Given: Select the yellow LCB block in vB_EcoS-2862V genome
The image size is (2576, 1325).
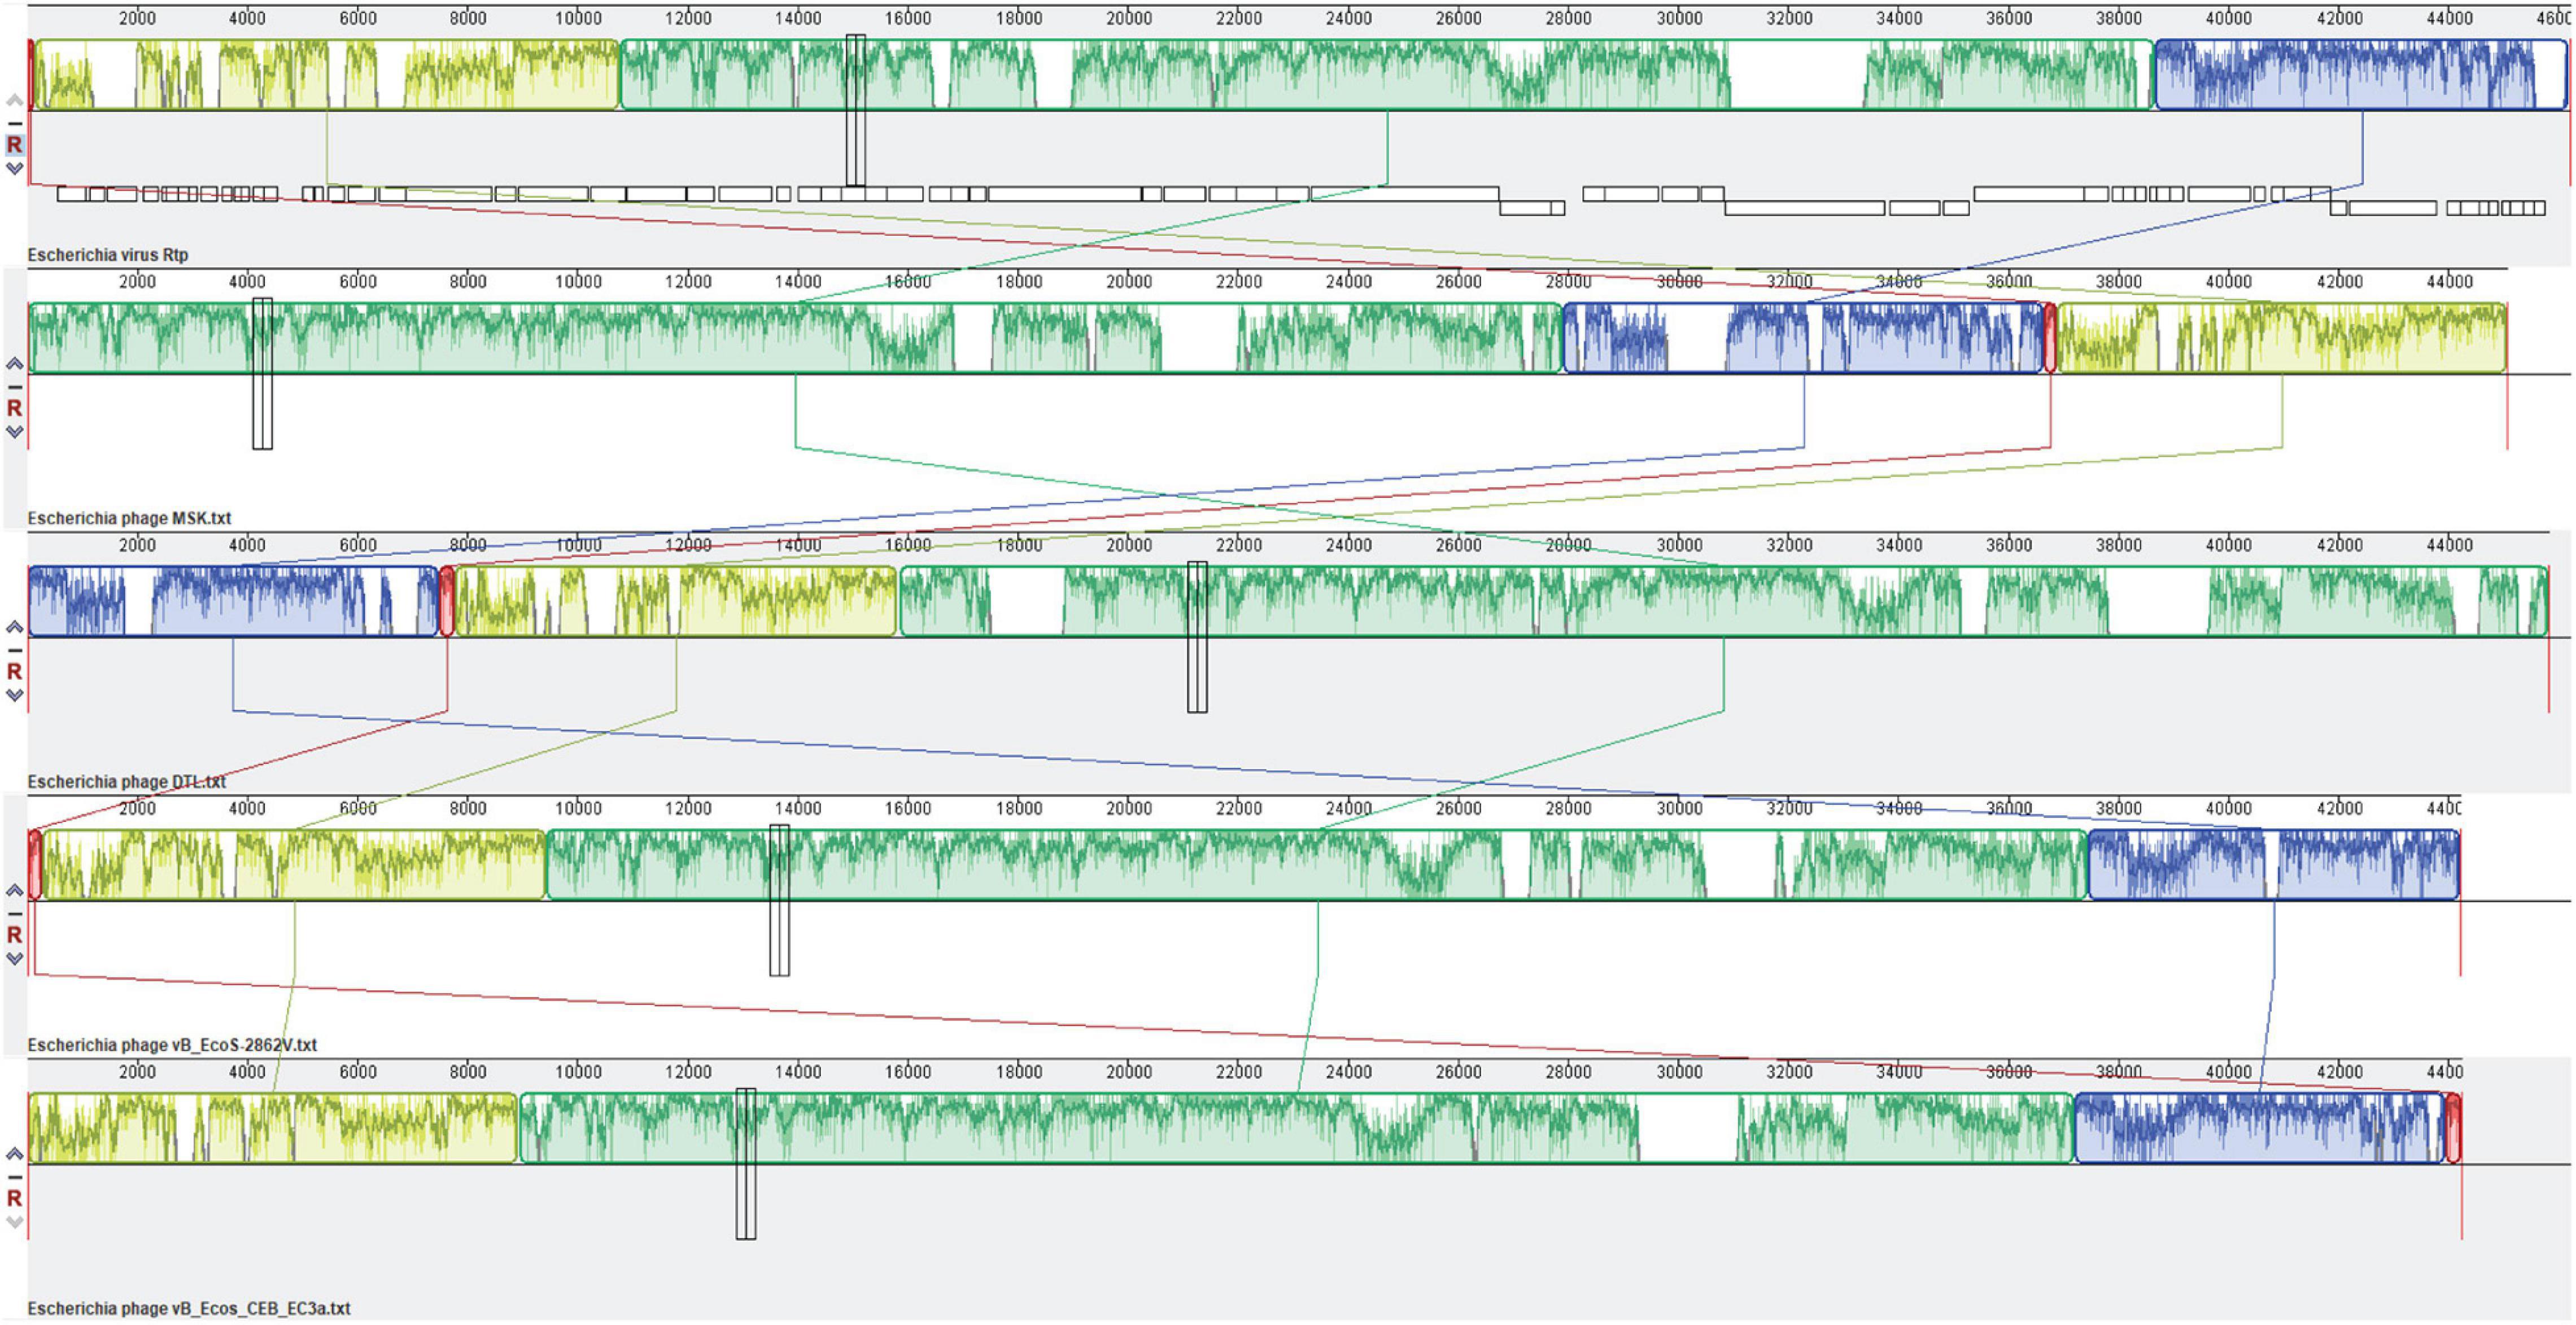Looking at the screenshot, I should tap(294, 865).
